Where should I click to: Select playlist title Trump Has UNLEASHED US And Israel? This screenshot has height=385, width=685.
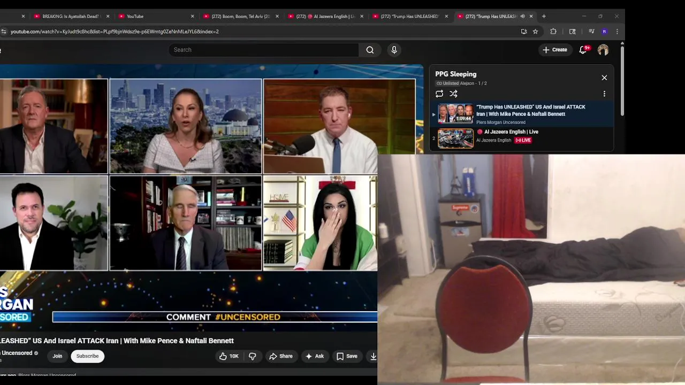click(x=530, y=110)
